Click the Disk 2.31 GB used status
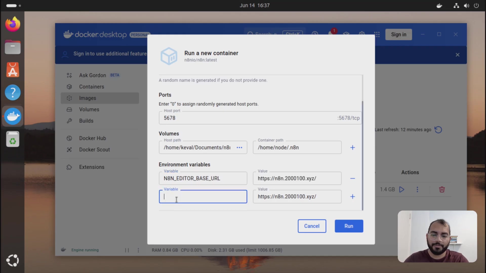The height and width of the screenshot is (273, 486). pos(245,250)
